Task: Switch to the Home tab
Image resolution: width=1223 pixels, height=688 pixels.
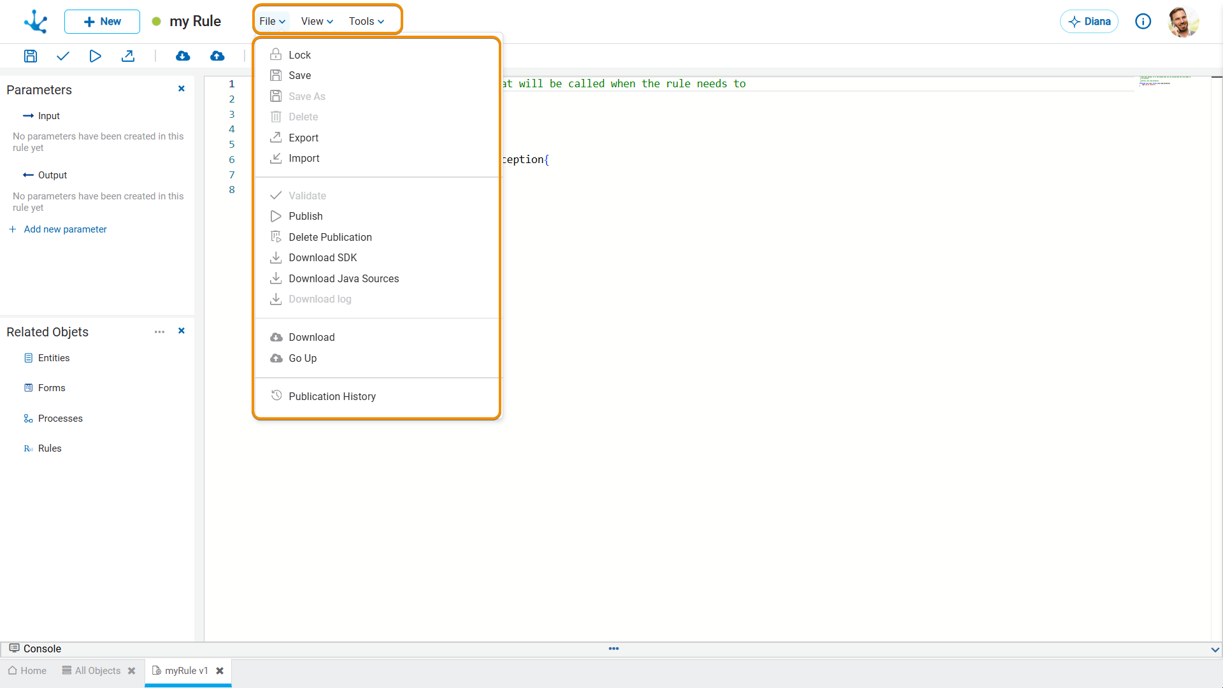Action: point(27,671)
